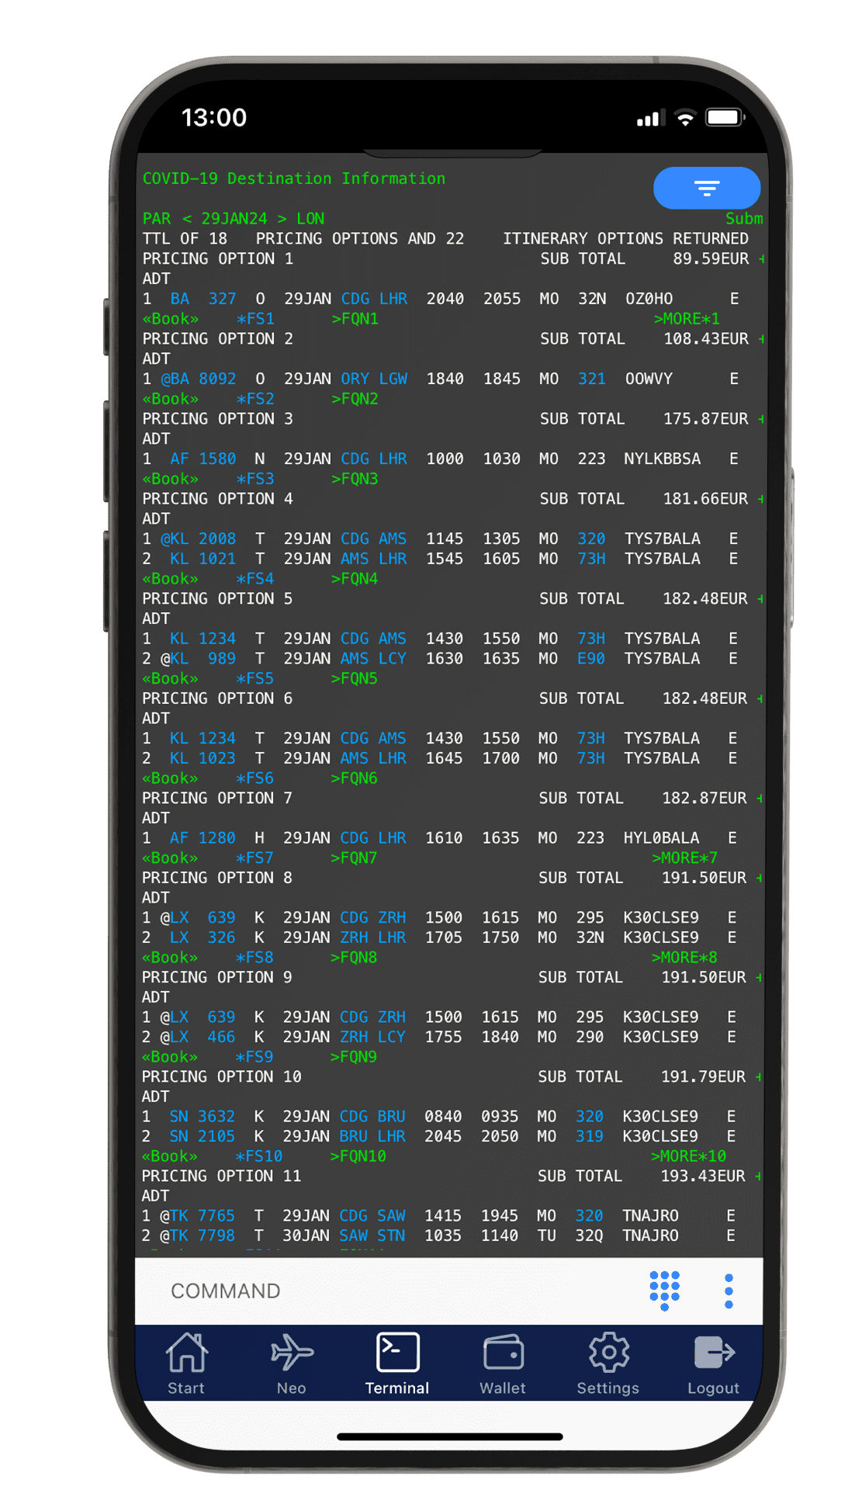Book pricing option 1
The image size is (862, 1497).
coord(171,319)
